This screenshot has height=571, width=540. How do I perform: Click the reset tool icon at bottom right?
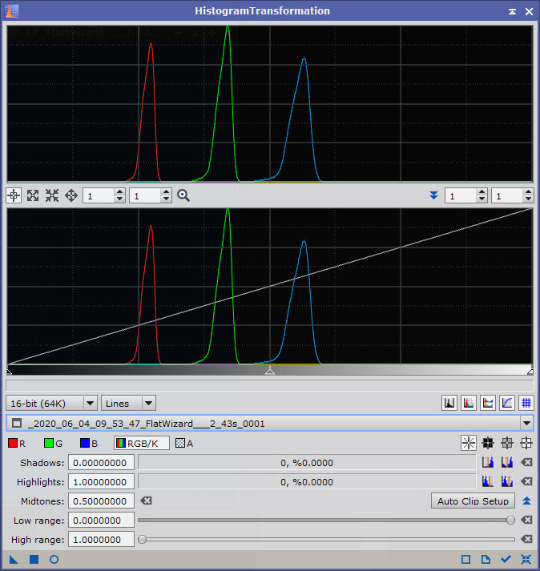(526, 559)
